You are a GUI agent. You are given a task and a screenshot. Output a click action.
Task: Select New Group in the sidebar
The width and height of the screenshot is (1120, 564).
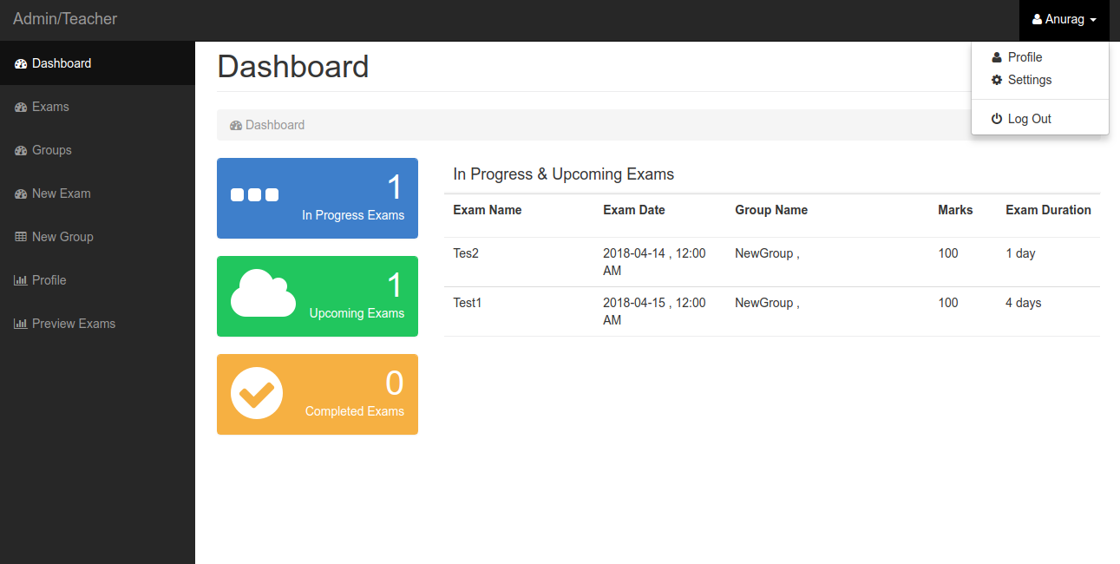[x=97, y=237]
